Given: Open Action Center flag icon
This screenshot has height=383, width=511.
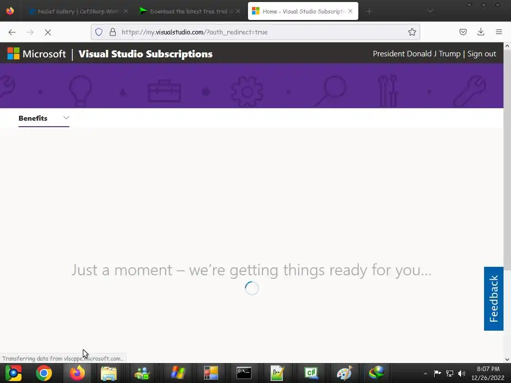Looking at the screenshot, I should [x=437, y=373].
